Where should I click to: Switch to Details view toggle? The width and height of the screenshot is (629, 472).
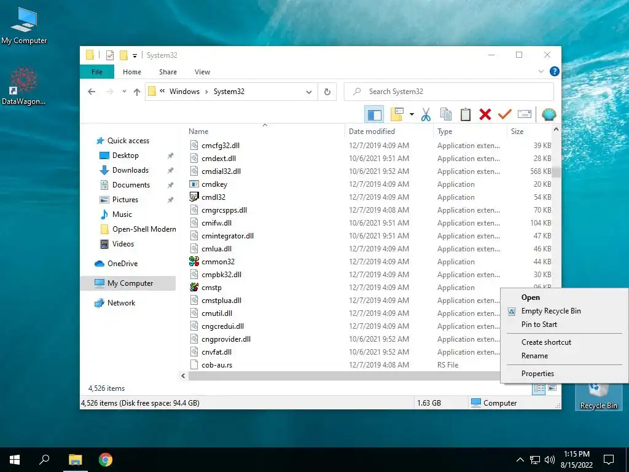tap(539, 388)
